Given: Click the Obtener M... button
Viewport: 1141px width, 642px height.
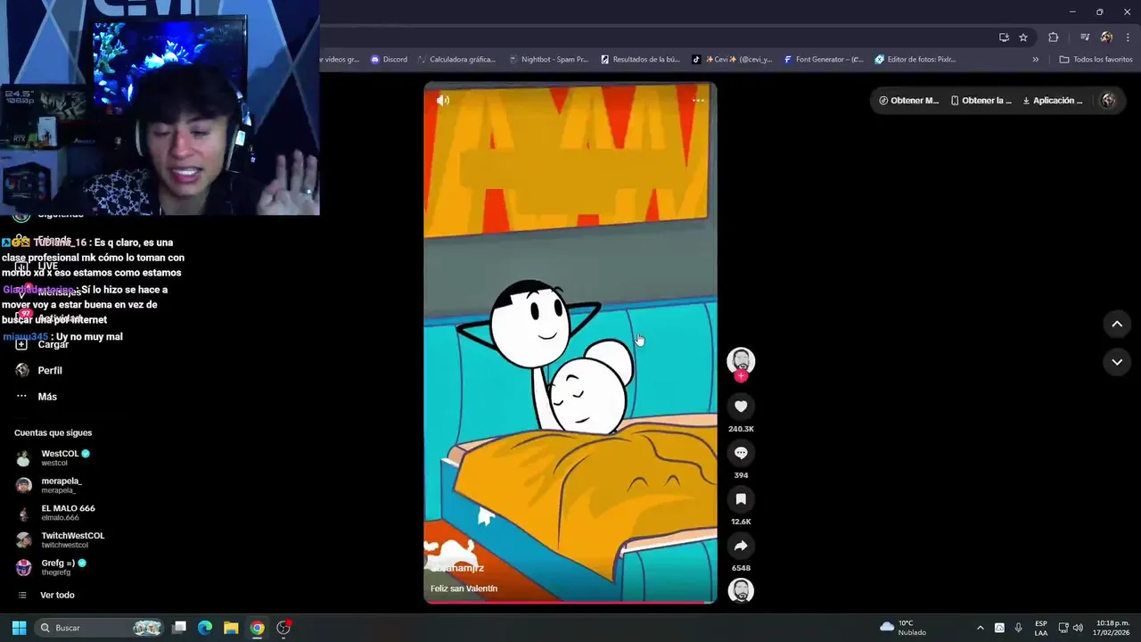Looking at the screenshot, I should coord(908,101).
